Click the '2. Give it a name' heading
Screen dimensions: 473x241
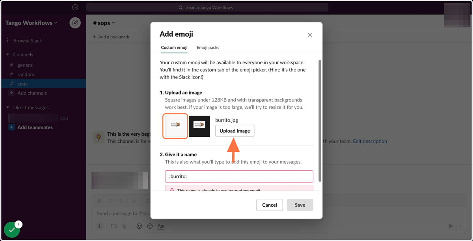pos(178,154)
